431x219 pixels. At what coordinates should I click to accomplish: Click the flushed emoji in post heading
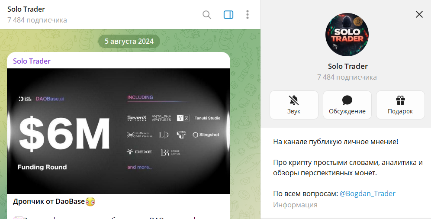point(90,202)
